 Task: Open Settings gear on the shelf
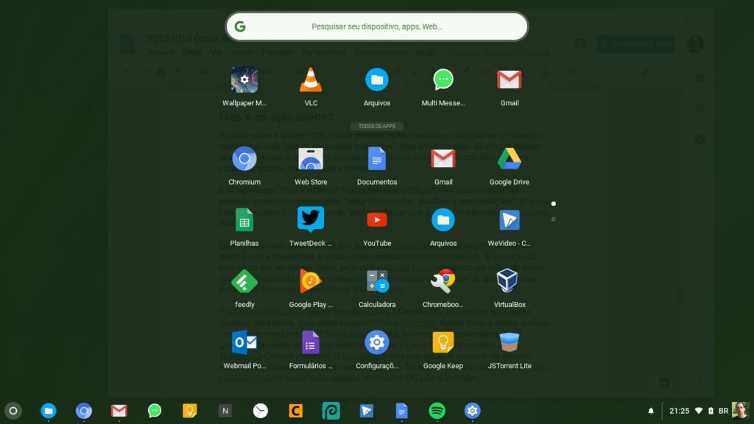click(x=472, y=411)
